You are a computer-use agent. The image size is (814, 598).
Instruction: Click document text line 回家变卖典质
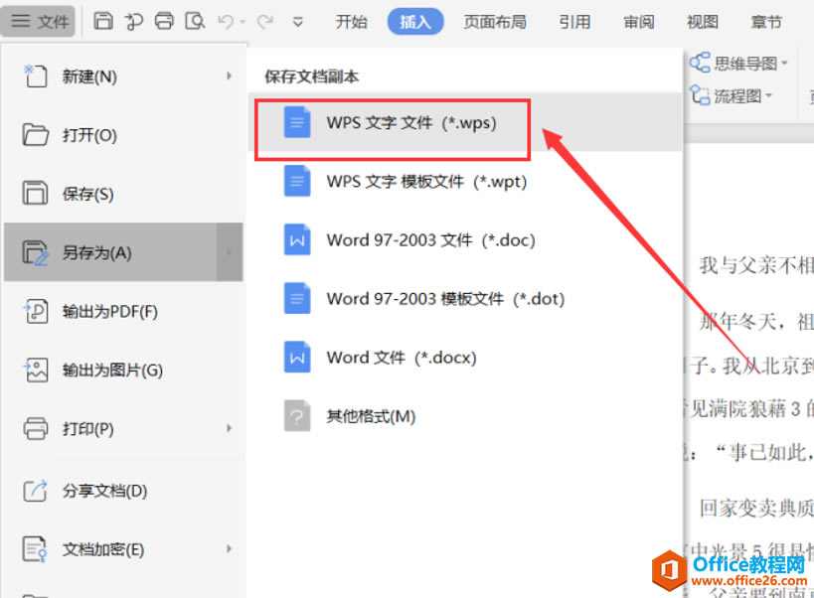(x=756, y=509)
